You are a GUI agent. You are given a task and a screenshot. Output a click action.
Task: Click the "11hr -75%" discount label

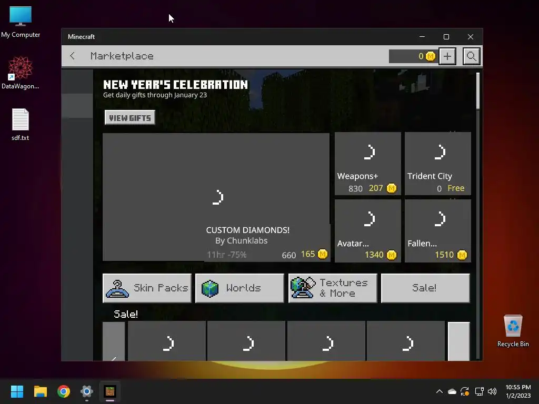(226, 255)
